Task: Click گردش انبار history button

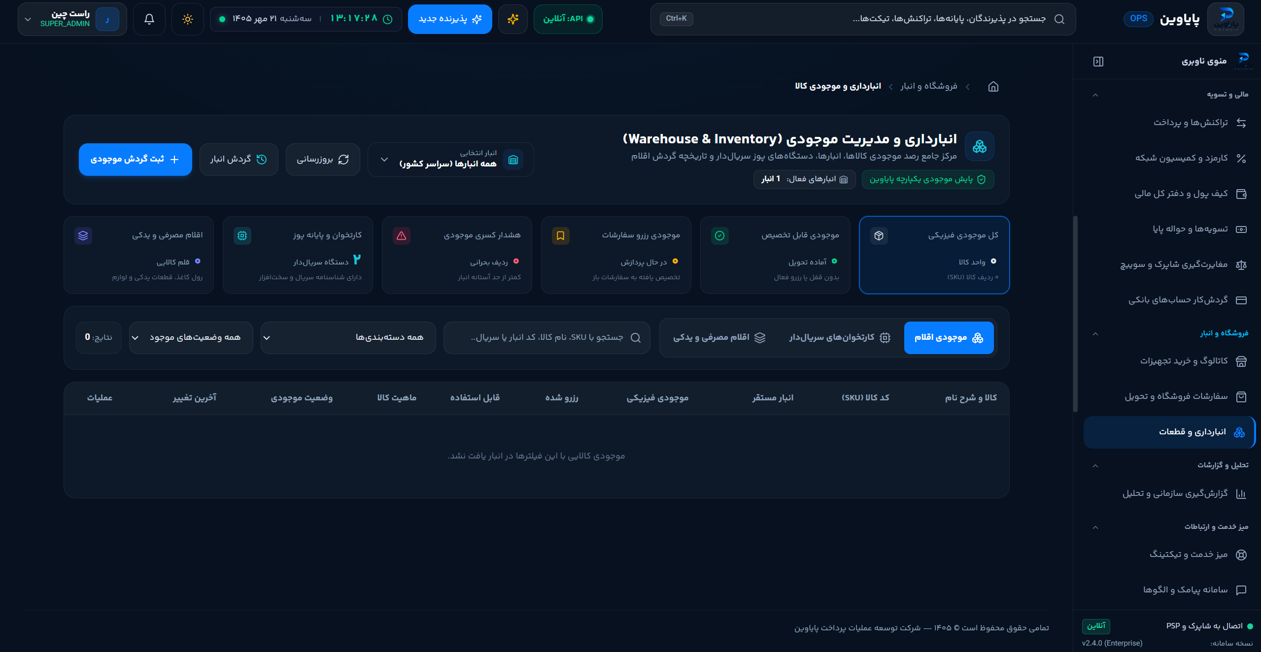Action: (x=239, y=160)
